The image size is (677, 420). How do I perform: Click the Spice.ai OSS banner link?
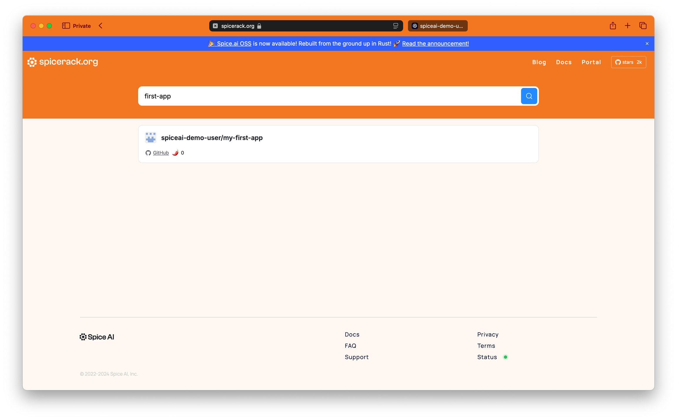pyautogui.click(x=234, y=44)
